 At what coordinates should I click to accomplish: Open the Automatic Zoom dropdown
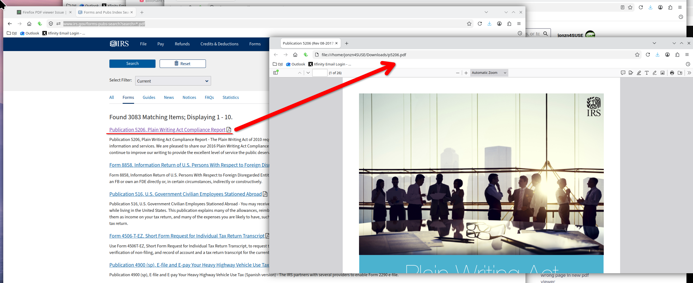click(x=489, y=73)
